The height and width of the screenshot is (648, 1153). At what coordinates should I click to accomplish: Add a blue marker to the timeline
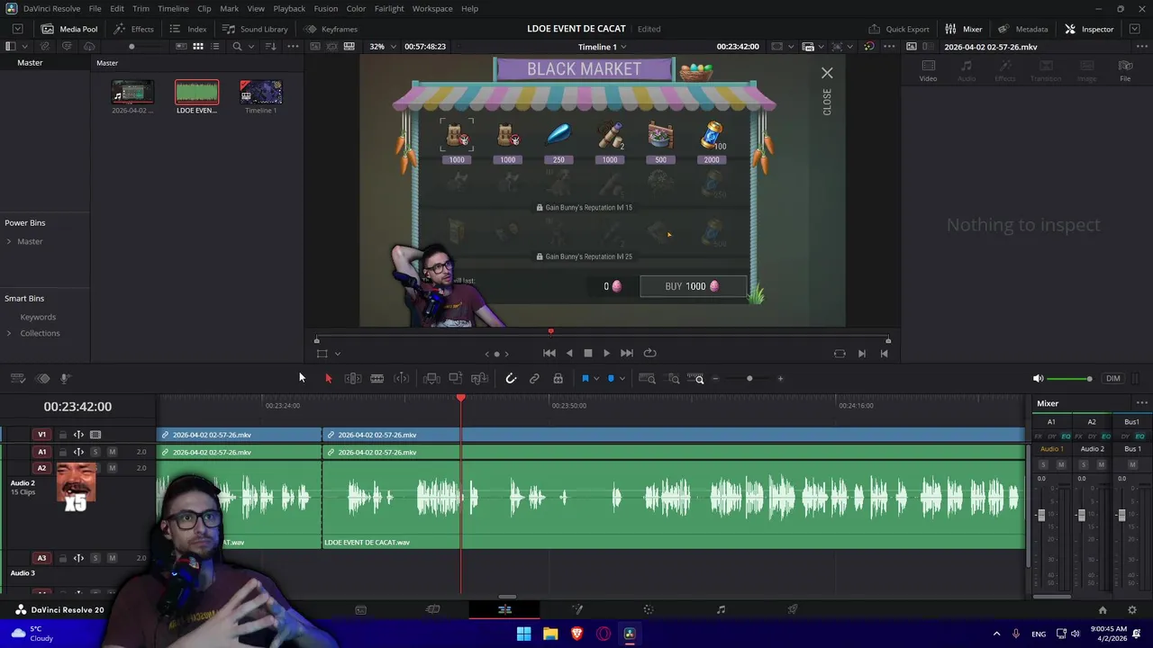click(611, 379)
